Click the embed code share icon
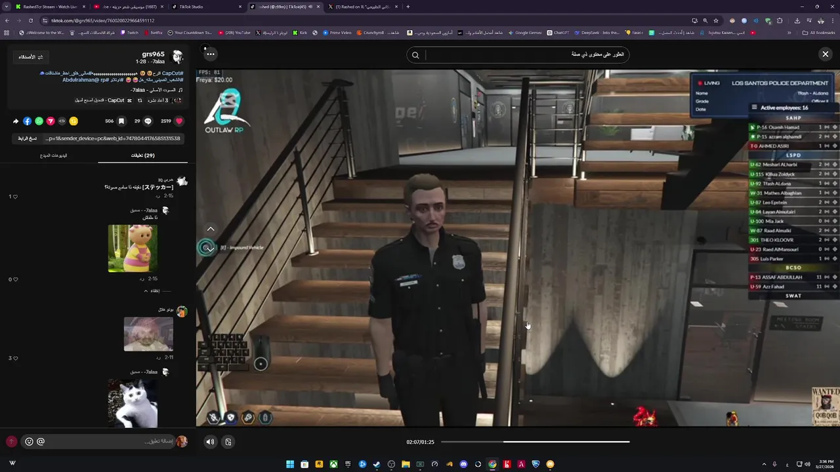Screen dimensions: 840x472 [62, 121]
